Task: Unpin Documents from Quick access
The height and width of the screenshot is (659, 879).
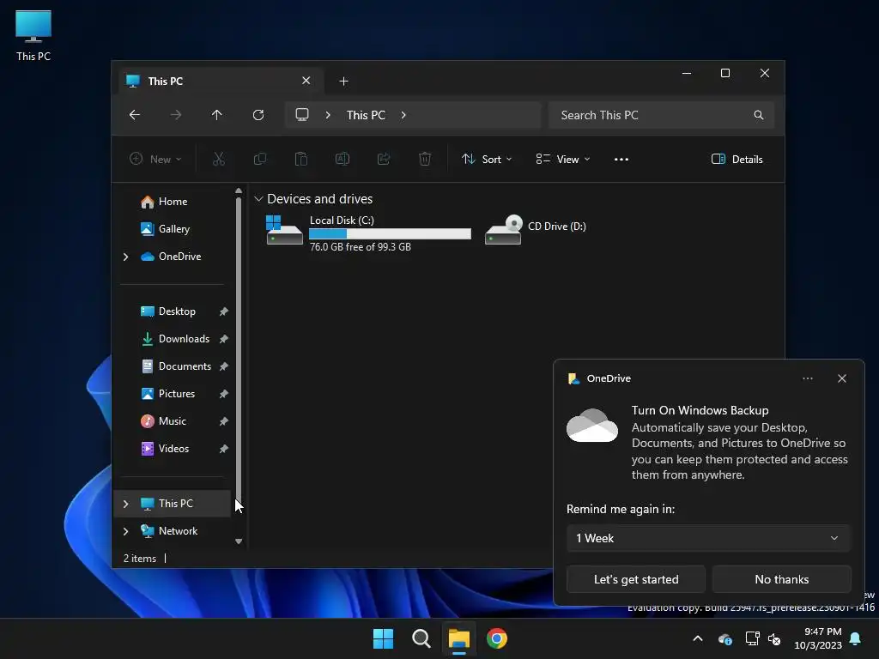Action: tap(224, 366)
